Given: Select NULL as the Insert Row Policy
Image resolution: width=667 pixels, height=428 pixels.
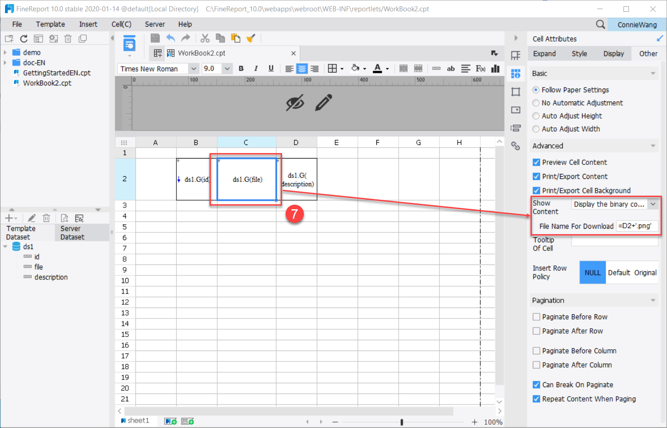Looking at the screenshot, I should [x=592, y=272].
